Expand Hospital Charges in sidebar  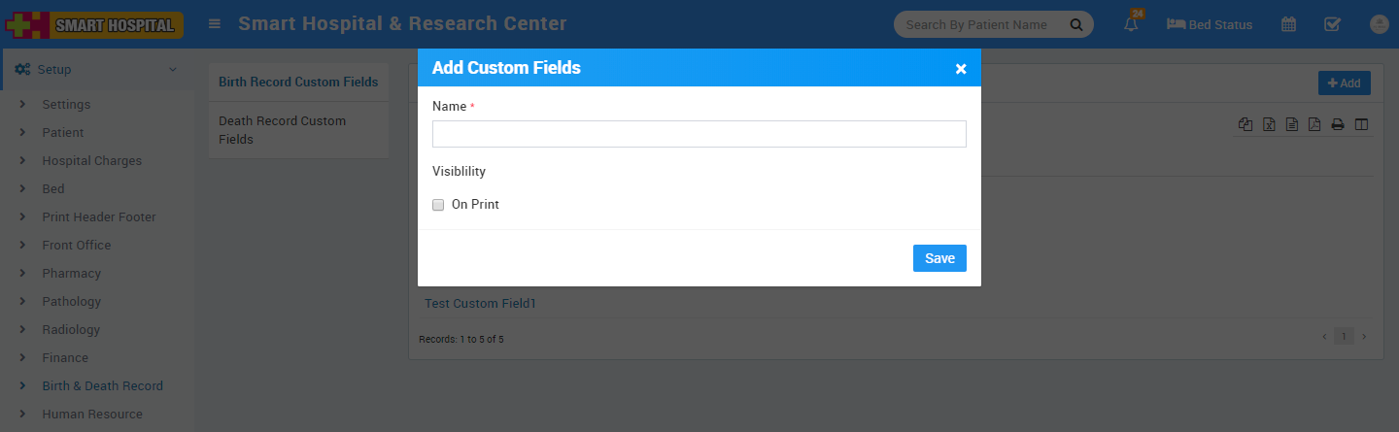tap(91, 161)
